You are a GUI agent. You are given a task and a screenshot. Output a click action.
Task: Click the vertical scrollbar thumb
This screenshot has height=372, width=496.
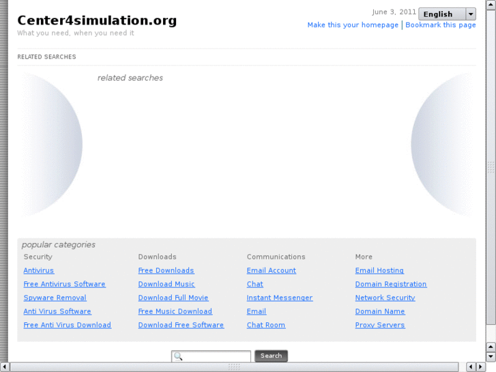tap(491, 167)
